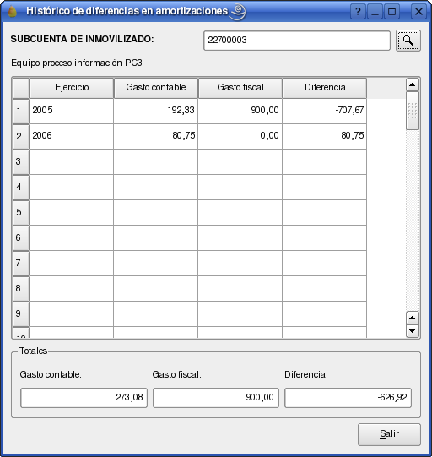Click the lower scroll up arrow near bottom
Viewport: 432px width, 457px height.
pos(413,318)
